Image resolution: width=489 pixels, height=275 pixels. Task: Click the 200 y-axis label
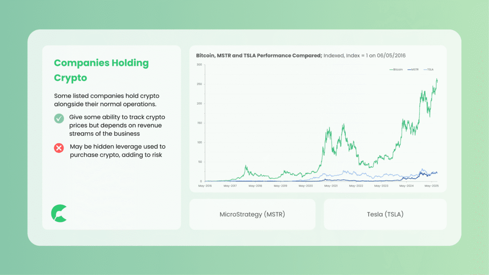(x=199, y=104)
